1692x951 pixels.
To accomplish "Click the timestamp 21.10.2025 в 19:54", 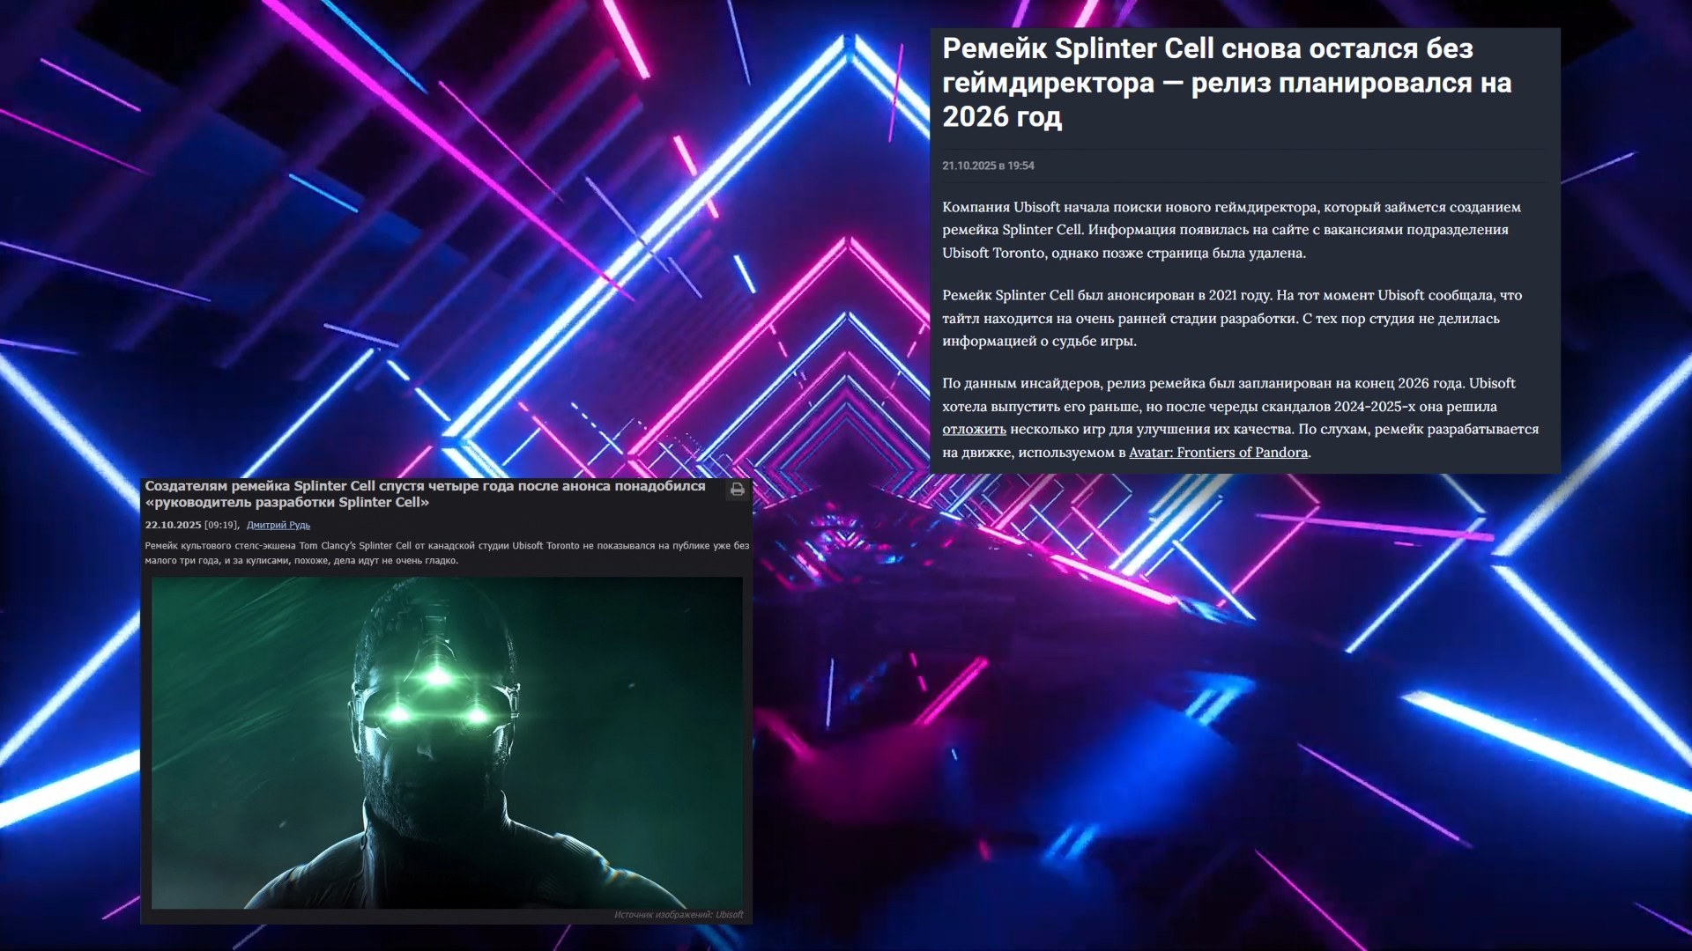I will 987,166.
